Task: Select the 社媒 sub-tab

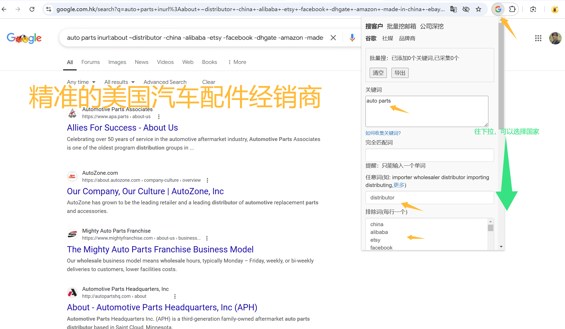Action: 388,38
